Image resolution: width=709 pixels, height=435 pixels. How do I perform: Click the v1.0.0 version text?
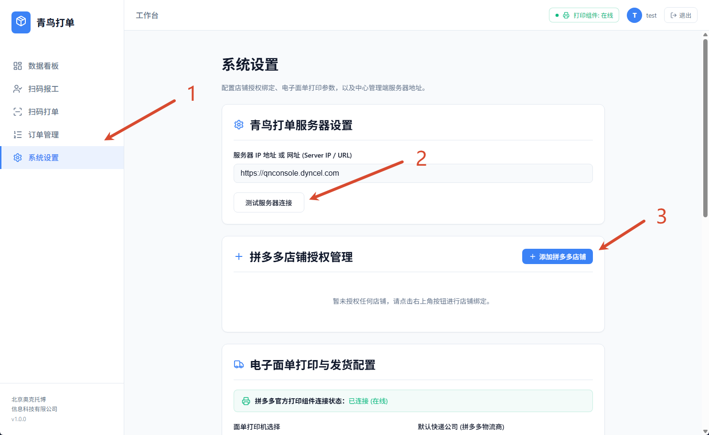(x=19, y=419)
